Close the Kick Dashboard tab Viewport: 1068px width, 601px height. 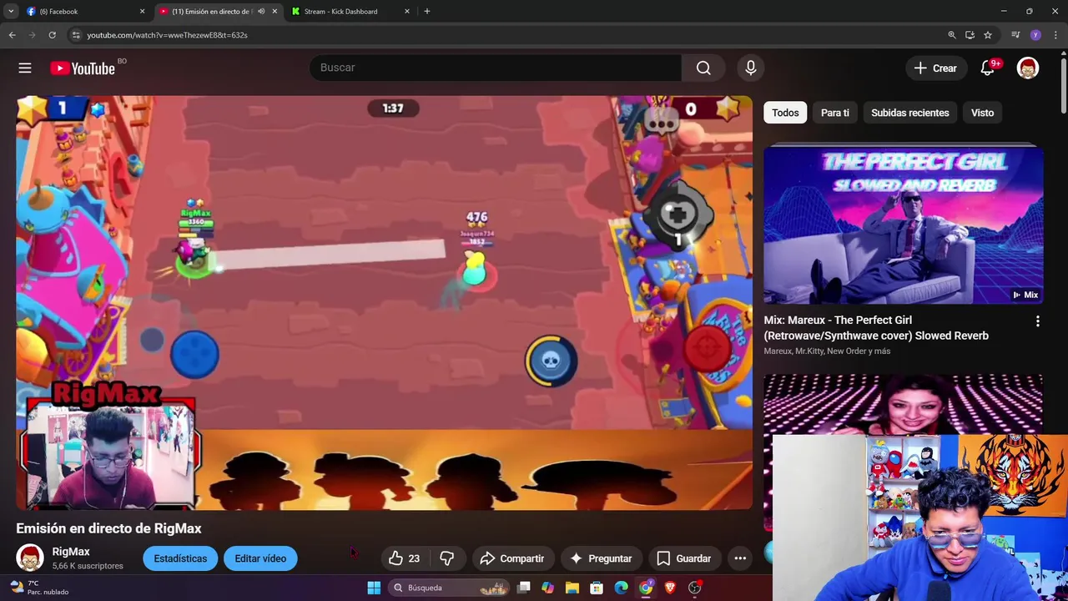[x=407, y=12]
